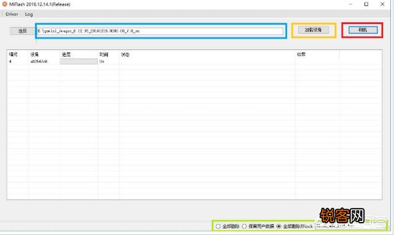Click the 选择 browse button
The height and width of the screenshot is (235, 394).
(22, 31)
